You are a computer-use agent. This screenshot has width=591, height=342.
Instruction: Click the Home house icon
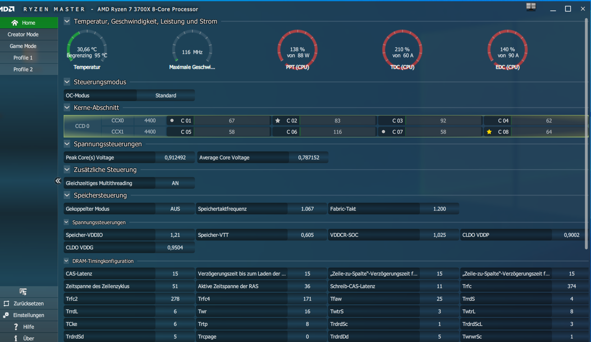[15, 23]
